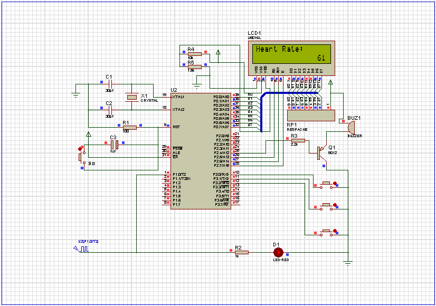Click the XTAL2 pin label
Viewport: 436px width, 306px height.
[x=178, y=110]
